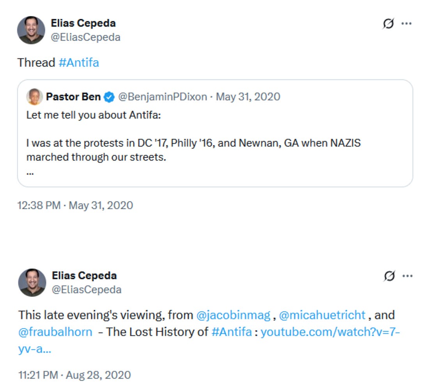Open the 12:38 PM May 31, 2020 timestamp
The height and width of the screenshot is (390, 429).
pyautogui.click(x=75, y=205)
